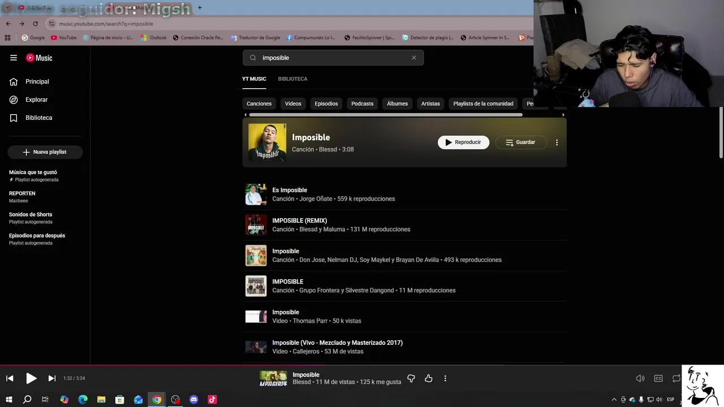The width and height of the screenshot is (724, 407).
Task: Filter results by Álbumes
Action: [x=397, y=103]
